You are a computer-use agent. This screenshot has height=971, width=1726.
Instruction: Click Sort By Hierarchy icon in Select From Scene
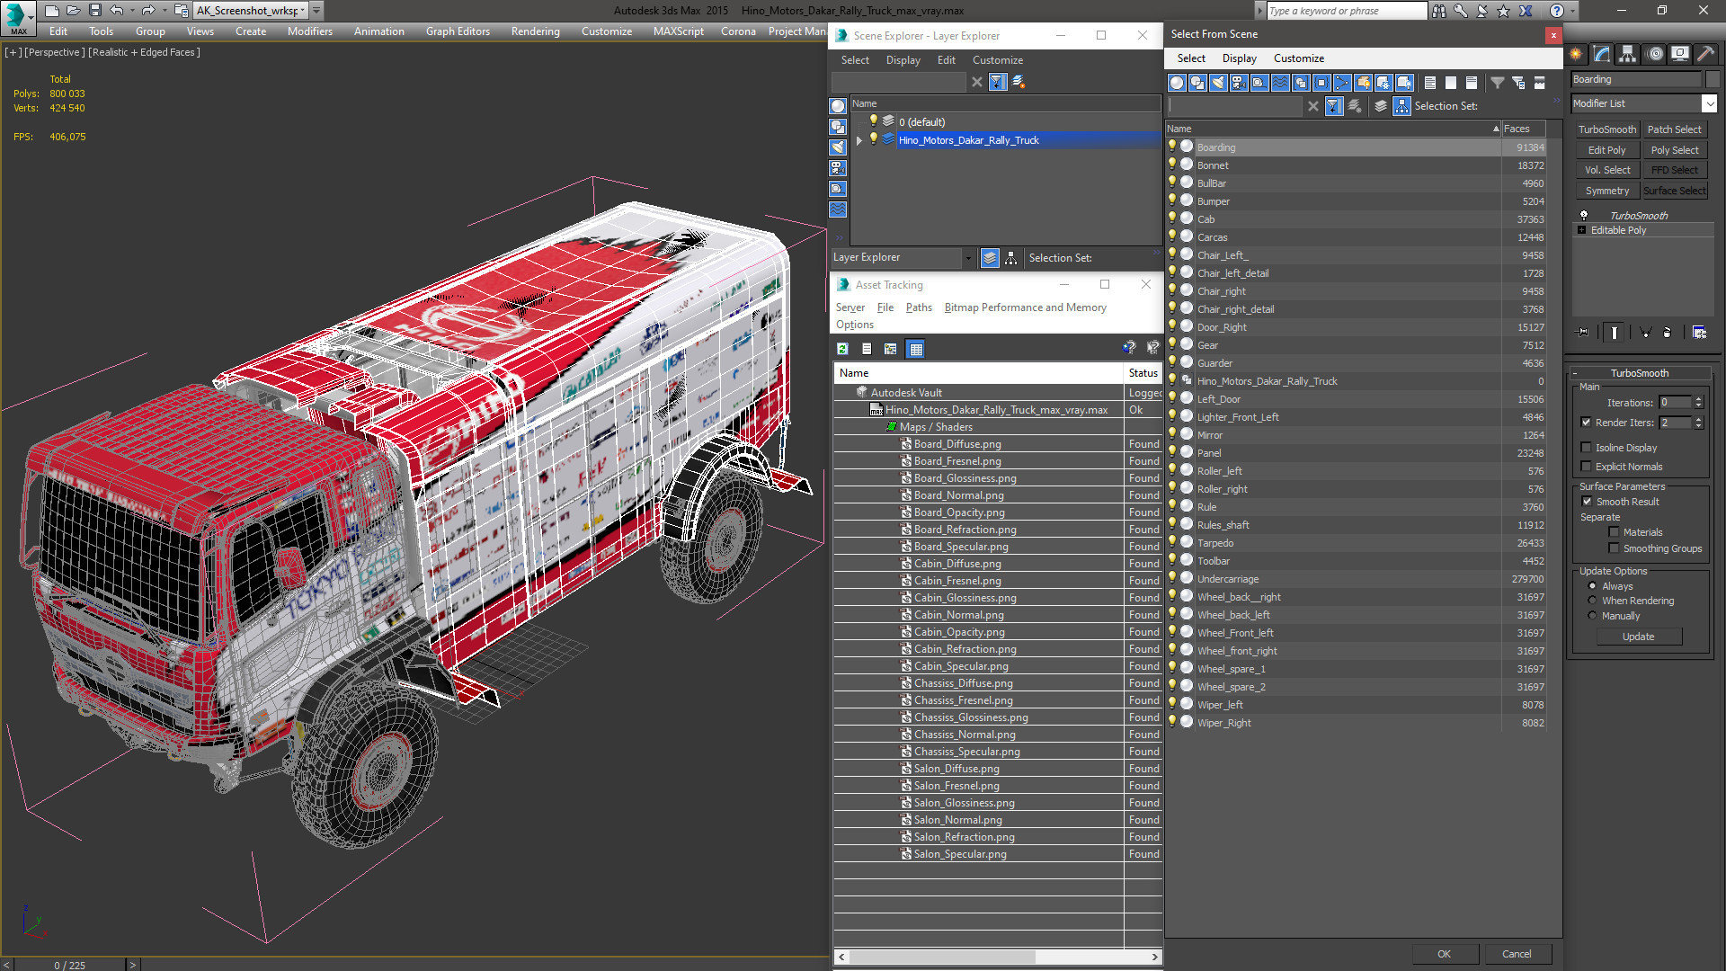1402,106
